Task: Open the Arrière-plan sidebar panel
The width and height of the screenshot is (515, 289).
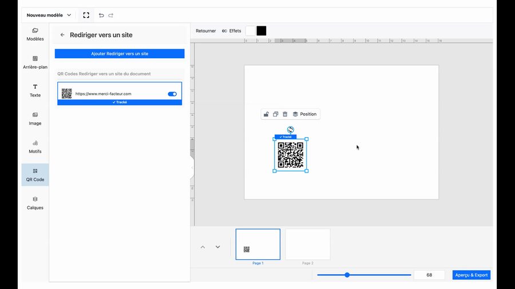Action: point(35,62)
